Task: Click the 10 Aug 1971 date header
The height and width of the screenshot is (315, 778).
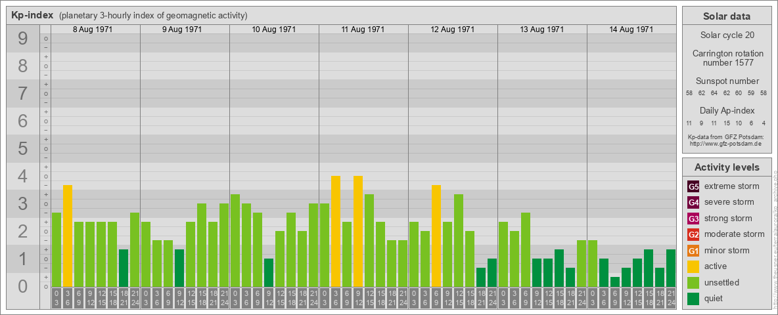Action: click(274, 30)
